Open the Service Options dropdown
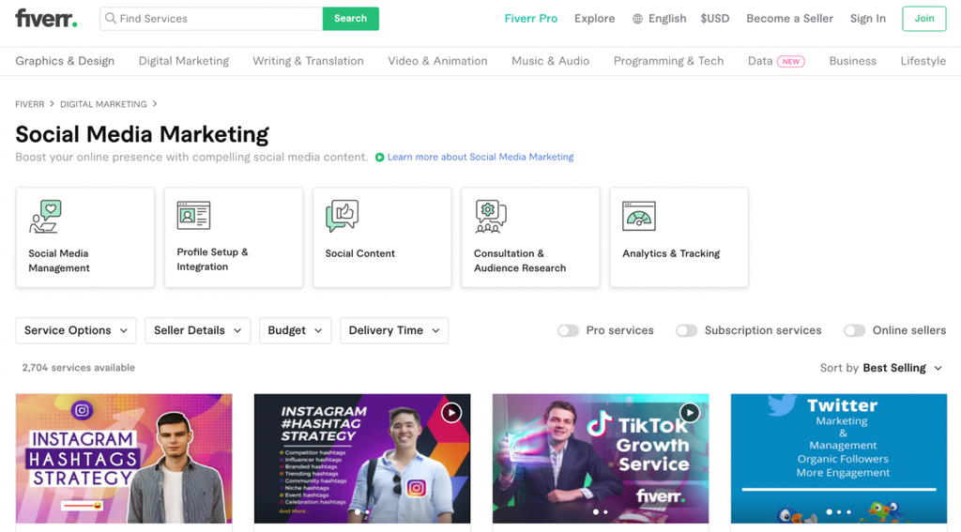The image size is (961, 532). click(76, 330)
